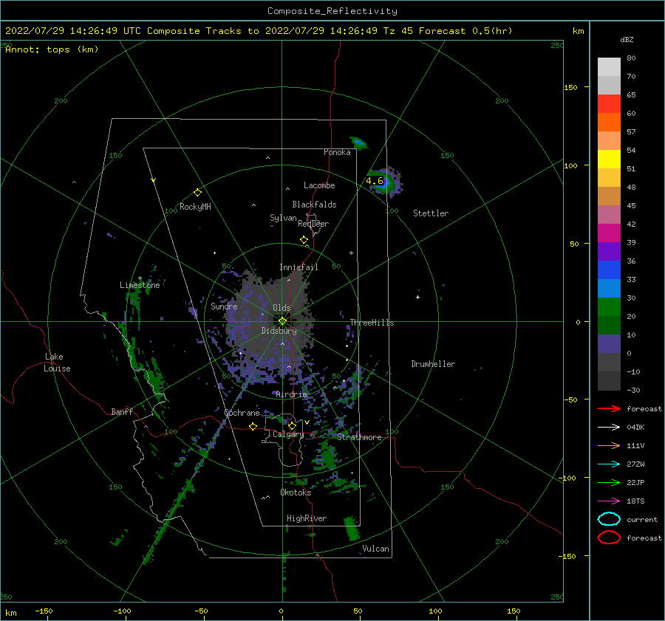
Task: Click the dBZ legend heading
Action: pos(627,39)
